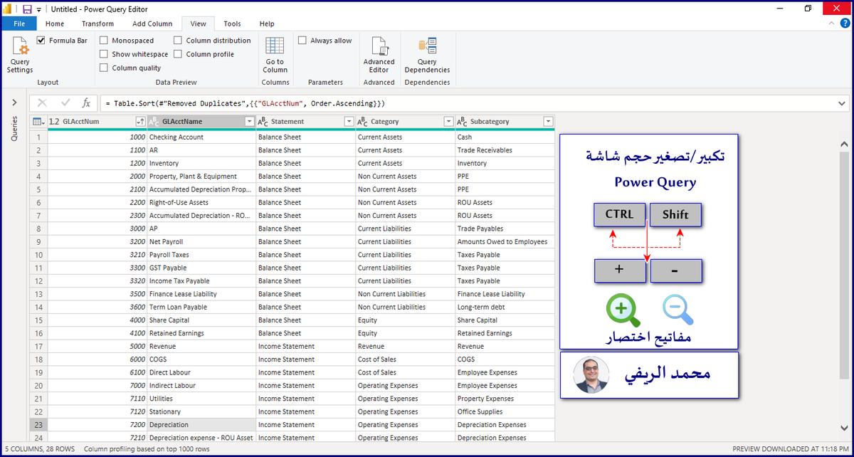Click the green zoom-in magnifier image

[x=623, y=311]
